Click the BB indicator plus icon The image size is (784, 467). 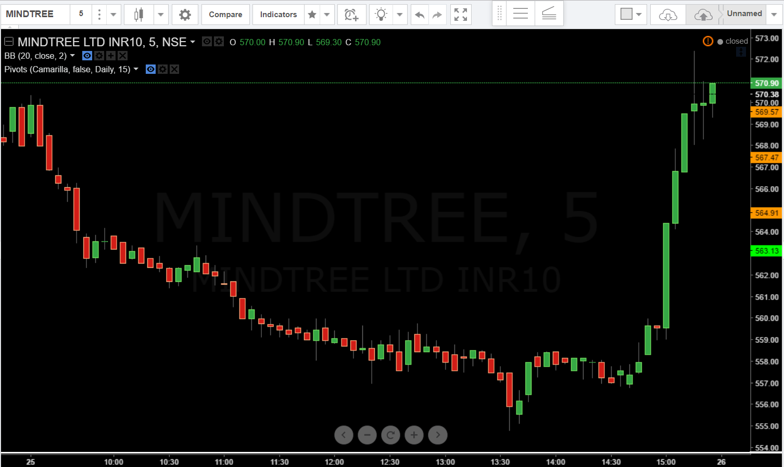(111, 56)
